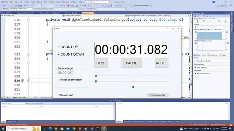Click first slider thumb in Form1
This screenshot has height=131, width=234.
click(96, 76)
